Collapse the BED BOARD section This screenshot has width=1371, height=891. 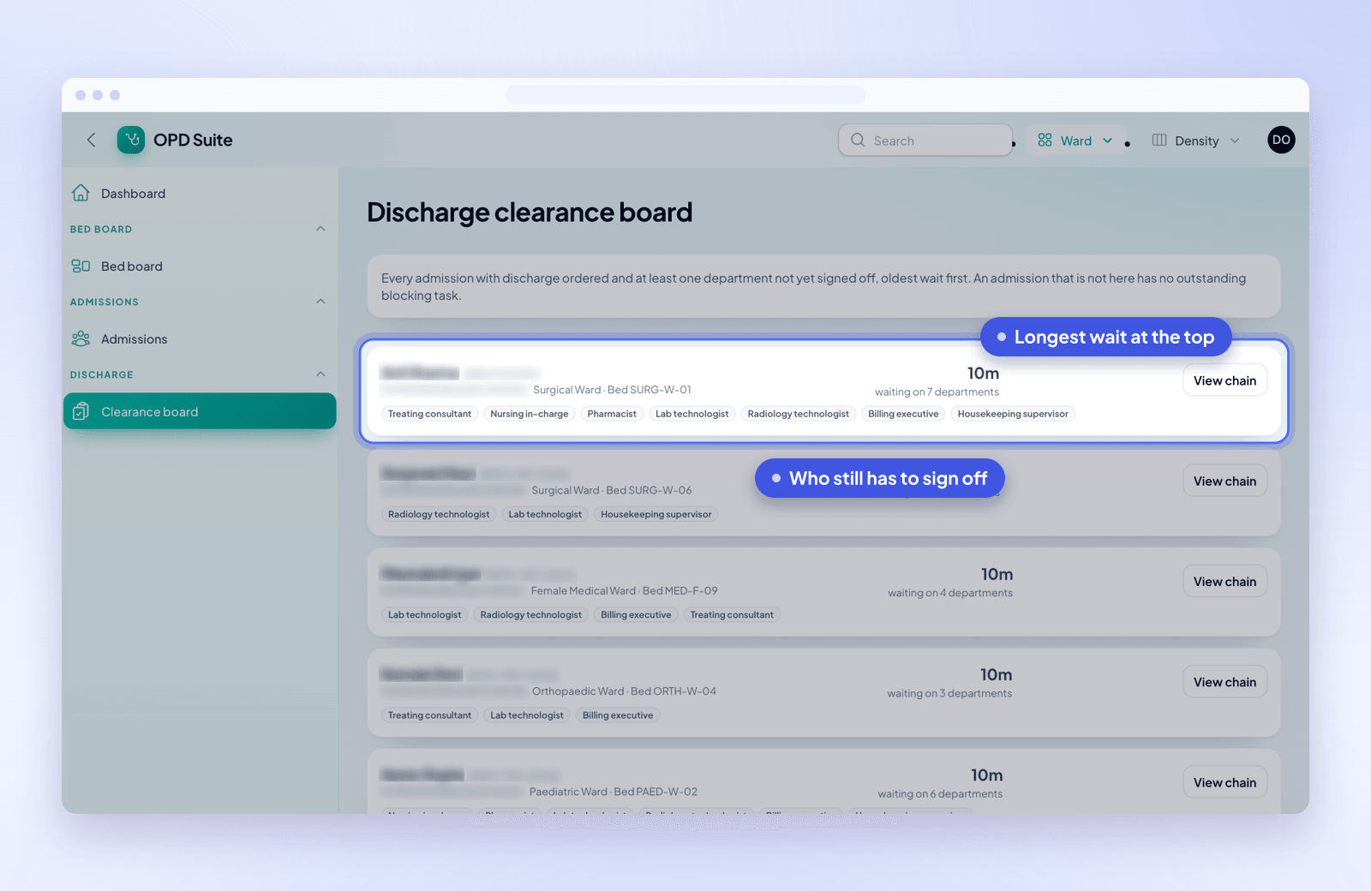pos(320,229)
